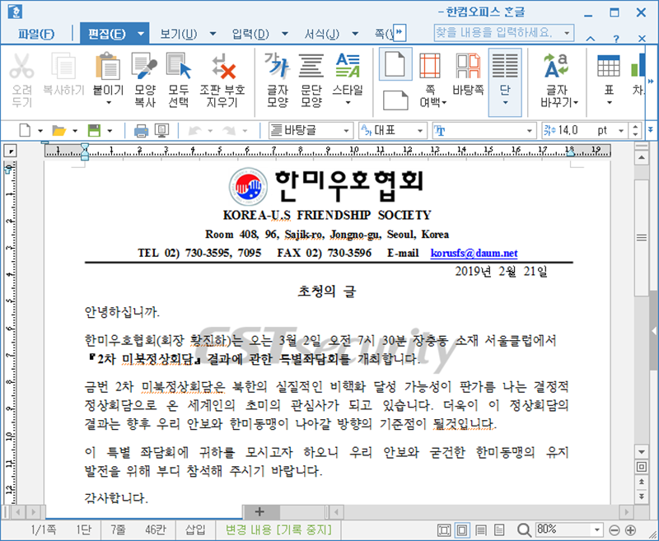The height and width of the screenshot is (541, 659).
Task: Open the korusfs@daum.net email link
Action: pos(474,254)
